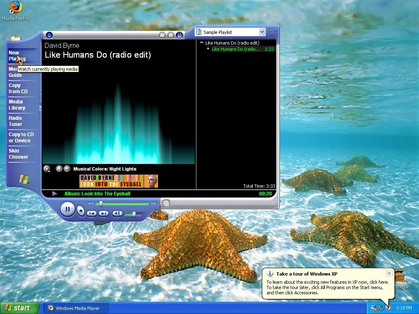Click David Byrne album banner
Image resolution: width=419 pixels, height=314 pixels.
click(x=119, y=181)
